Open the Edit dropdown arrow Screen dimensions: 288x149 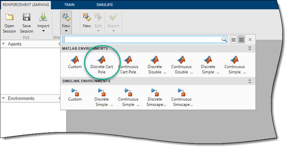(x=98, y=31)
